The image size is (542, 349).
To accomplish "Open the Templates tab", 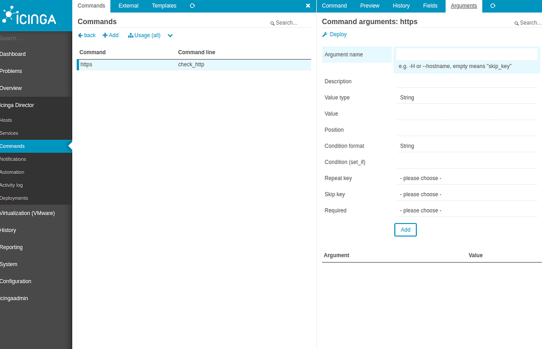I will pyautogui.click(x=164, y=6).
